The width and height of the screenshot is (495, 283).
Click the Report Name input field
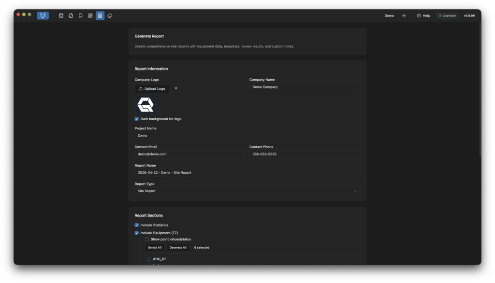click(247, 172)
